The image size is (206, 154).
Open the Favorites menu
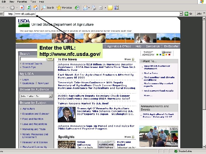pyautogui.click(x=22, y=2)
